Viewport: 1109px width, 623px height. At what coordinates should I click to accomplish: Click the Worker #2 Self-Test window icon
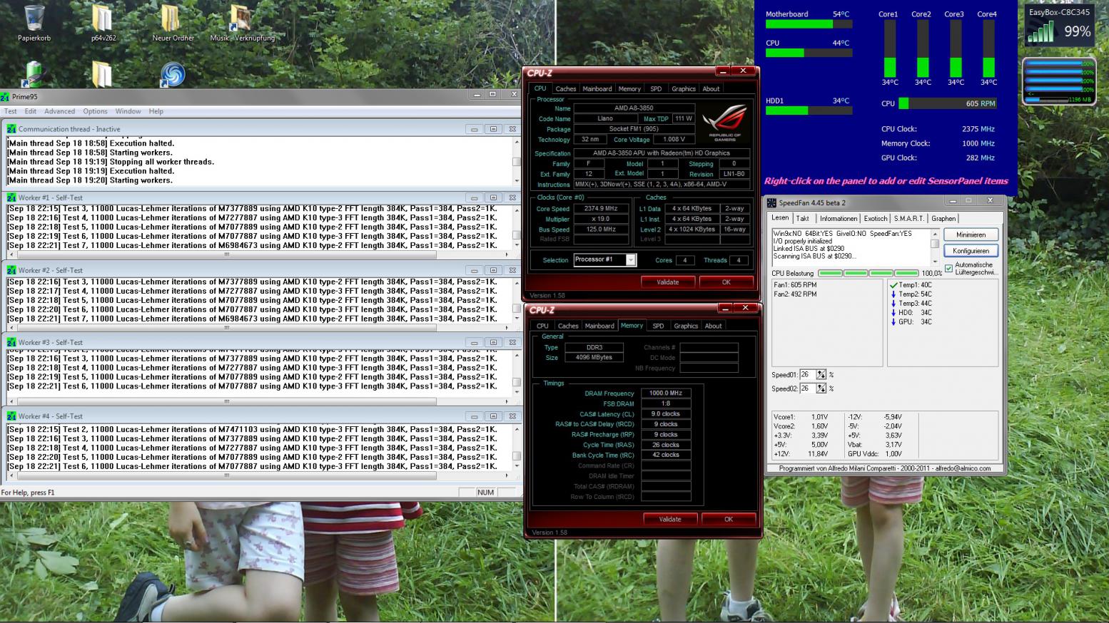click(11, 270)
